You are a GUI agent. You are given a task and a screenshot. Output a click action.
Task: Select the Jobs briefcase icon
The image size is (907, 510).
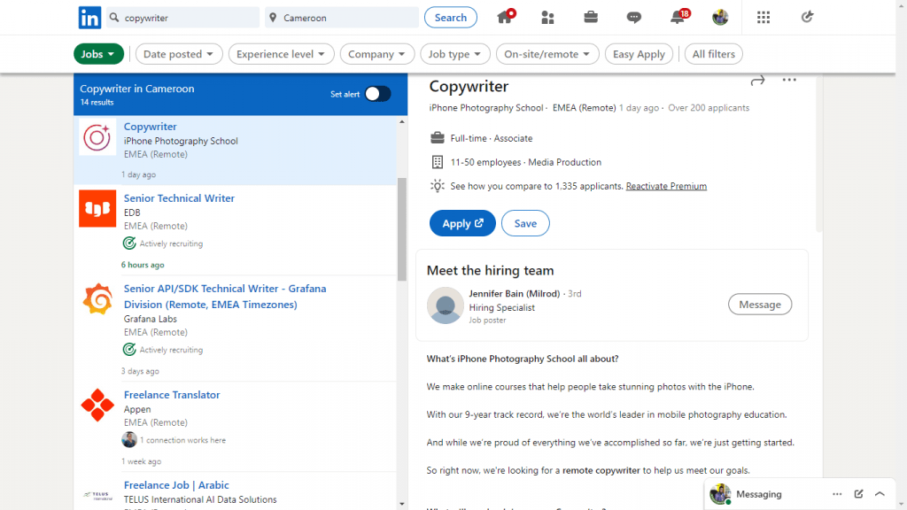click(x=591, y=17)
